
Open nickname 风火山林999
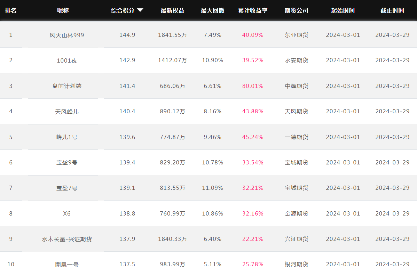67,35
